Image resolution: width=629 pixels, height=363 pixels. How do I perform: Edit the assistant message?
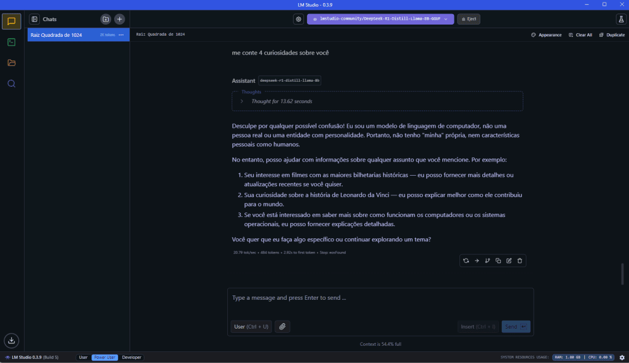pos(509,260)
